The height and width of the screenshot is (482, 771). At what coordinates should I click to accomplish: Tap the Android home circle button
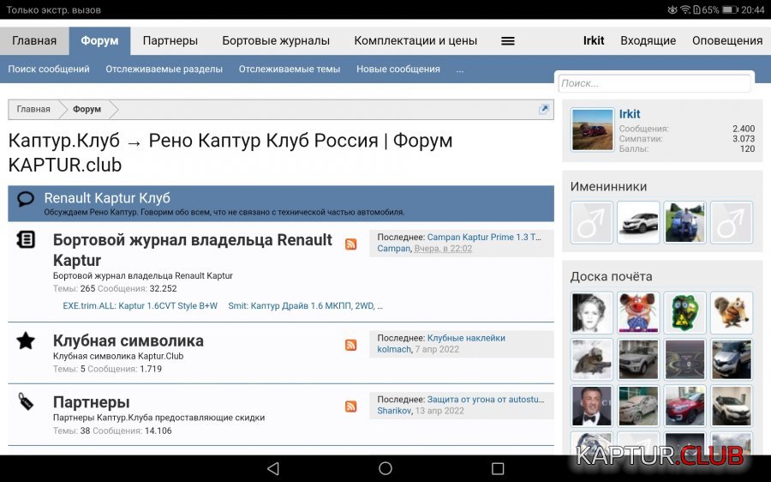(385, 468)
